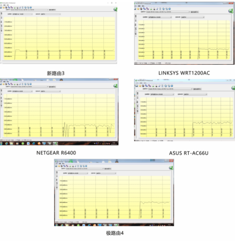Open the adapter selection dropdown in the 新路由3 window

29,10
